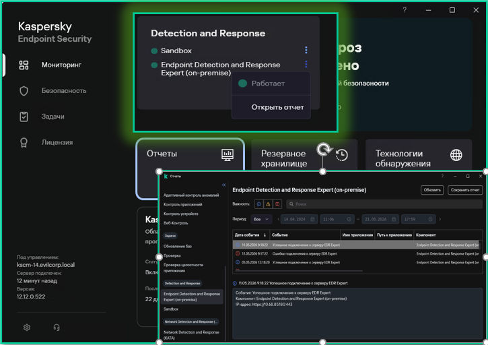Click the Имя приложения column header
The height and width of the screenshot is (345, 488).
coord(357,235)
